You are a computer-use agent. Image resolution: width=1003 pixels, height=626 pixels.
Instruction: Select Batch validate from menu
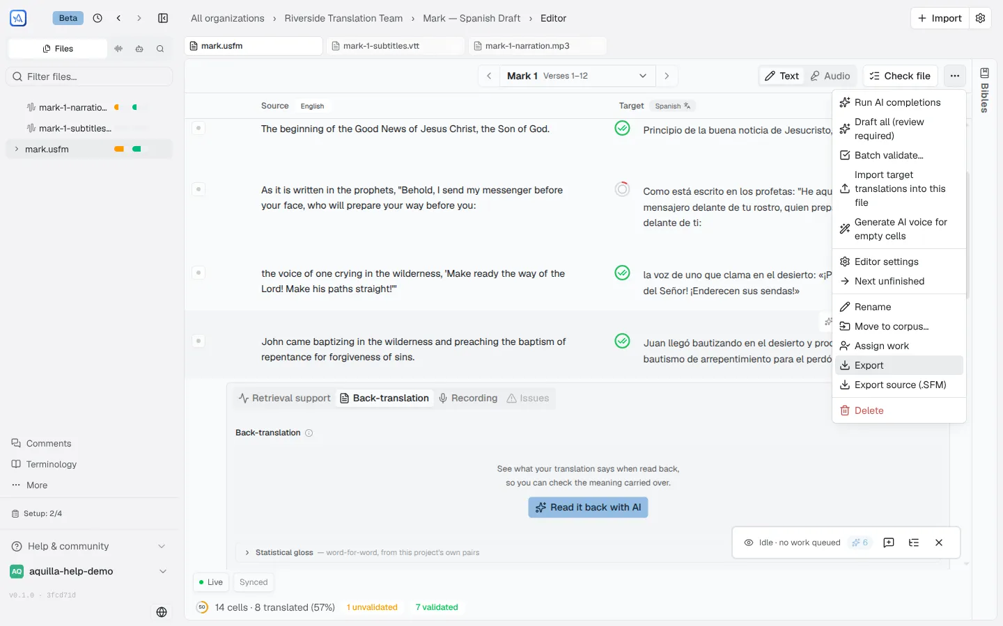coord(899,155)
